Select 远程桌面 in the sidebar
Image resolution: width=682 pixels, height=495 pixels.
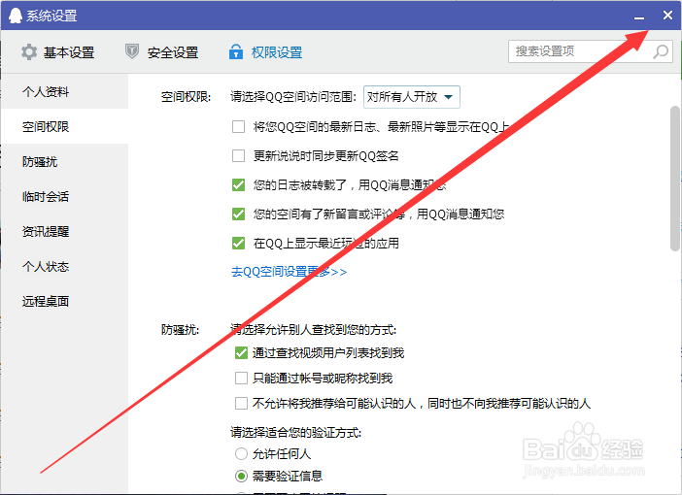(64, 301)
